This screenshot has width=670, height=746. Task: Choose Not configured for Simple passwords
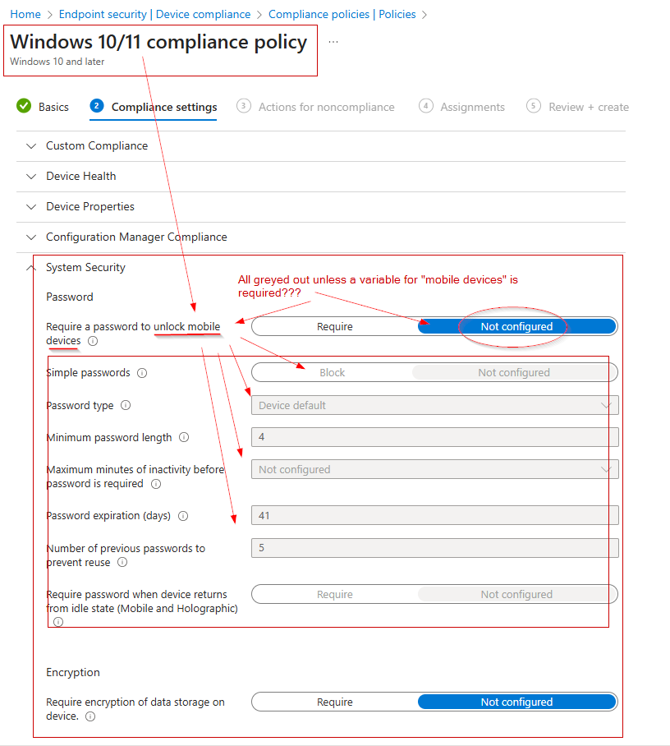point(514,372)
